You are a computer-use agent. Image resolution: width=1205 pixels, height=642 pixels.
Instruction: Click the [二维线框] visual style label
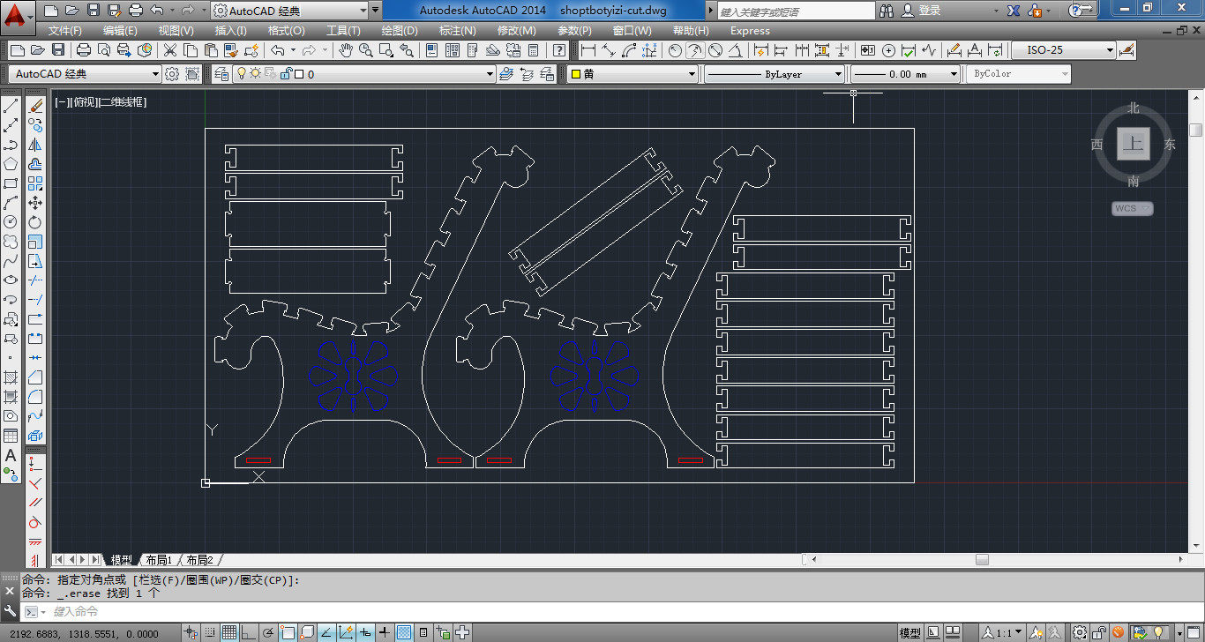tap(122, 102)
